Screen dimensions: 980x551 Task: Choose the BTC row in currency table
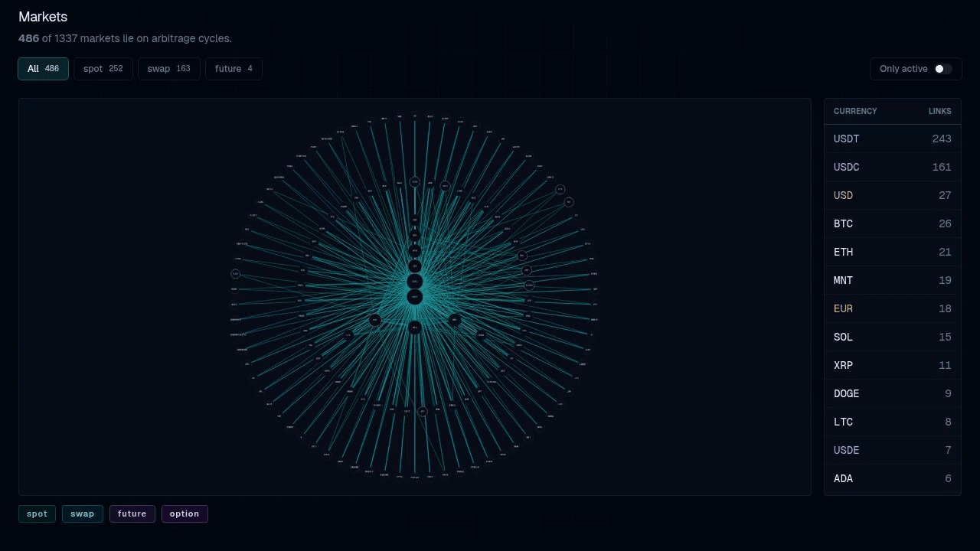point(893,224)
